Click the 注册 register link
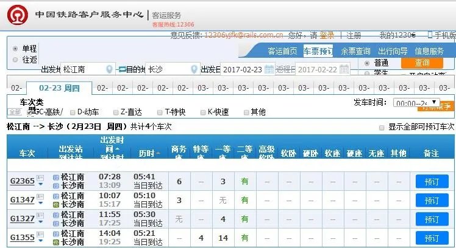 (x=354, y=35)
